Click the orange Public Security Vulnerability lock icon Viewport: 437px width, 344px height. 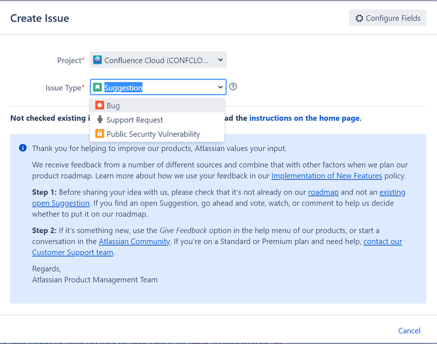pos(99,134)
